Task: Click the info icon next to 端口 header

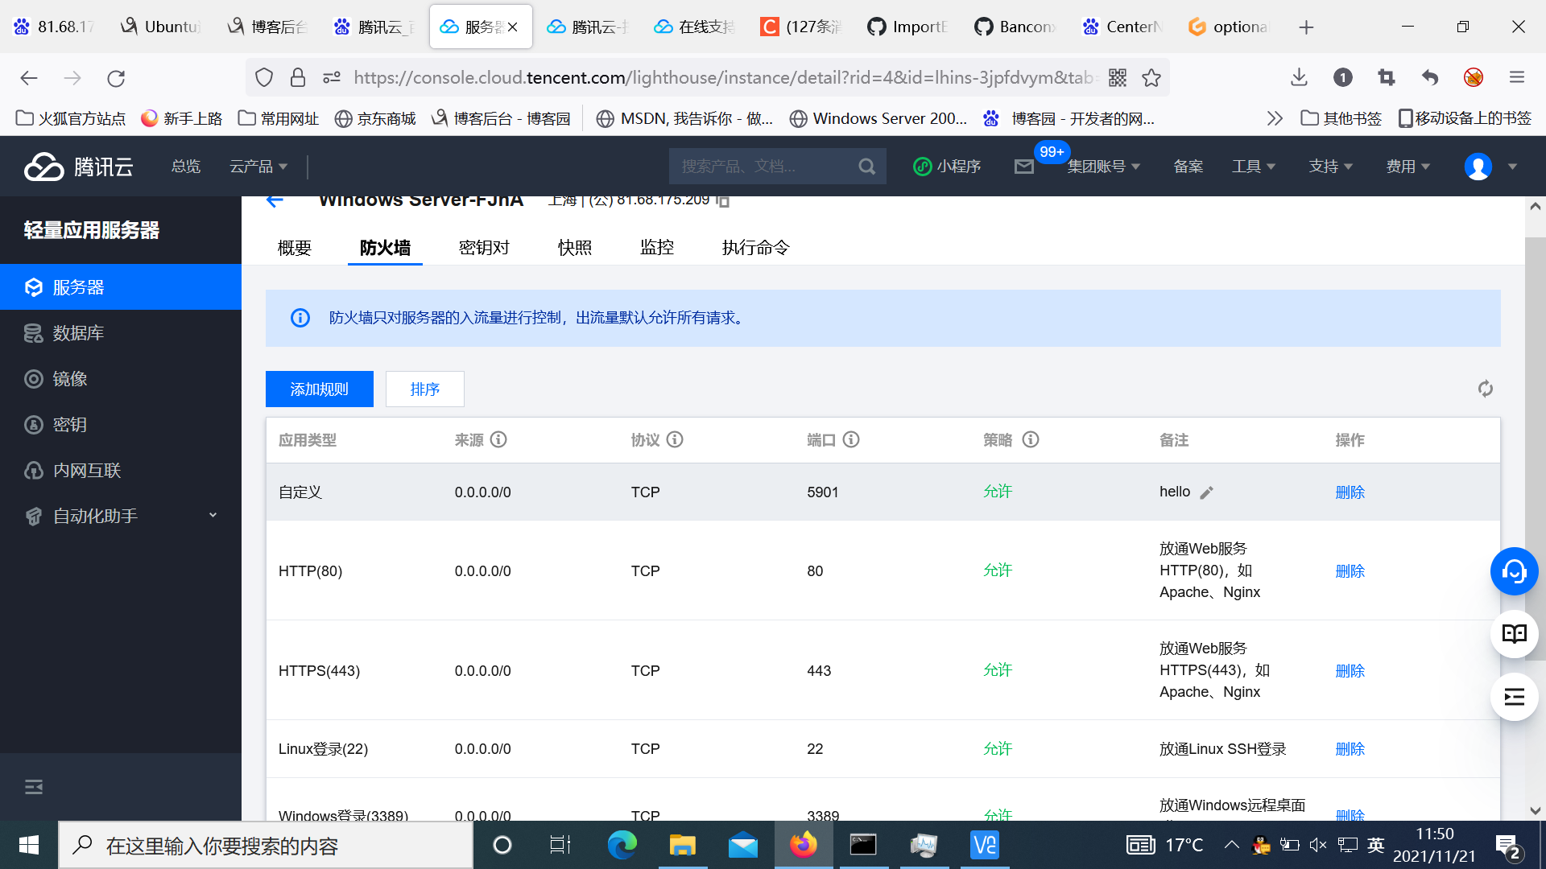Action: [851, 439]
